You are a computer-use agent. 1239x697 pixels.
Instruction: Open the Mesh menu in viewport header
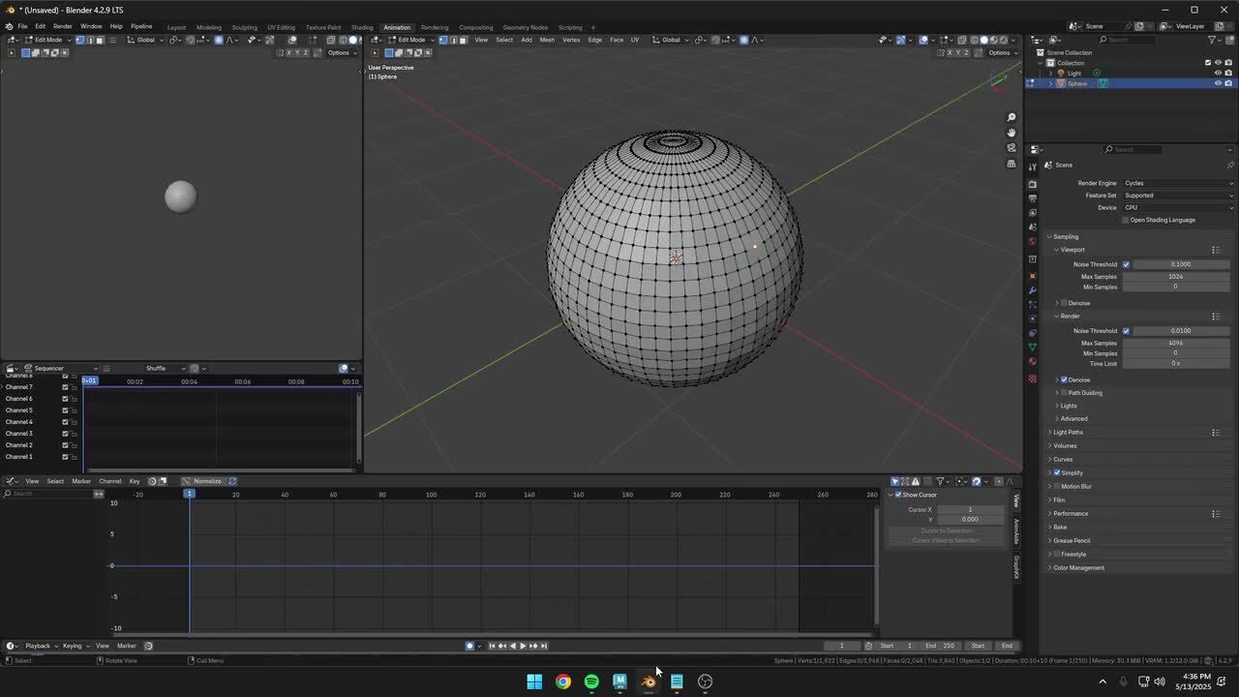[547, 40]
